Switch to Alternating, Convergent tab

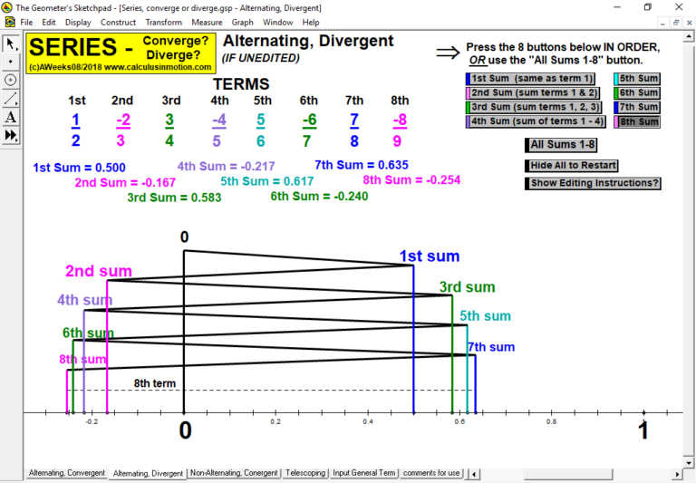(x=66, y=473)
